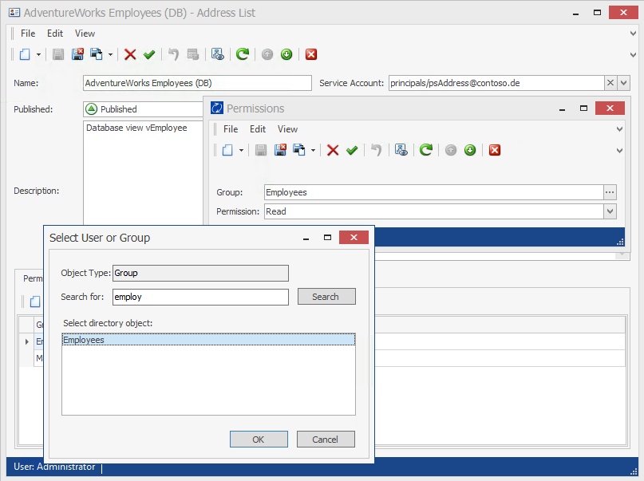Click red X delete icon in Permissions toolbar
This screenshot has width=644, height=481.
[333, 150]
